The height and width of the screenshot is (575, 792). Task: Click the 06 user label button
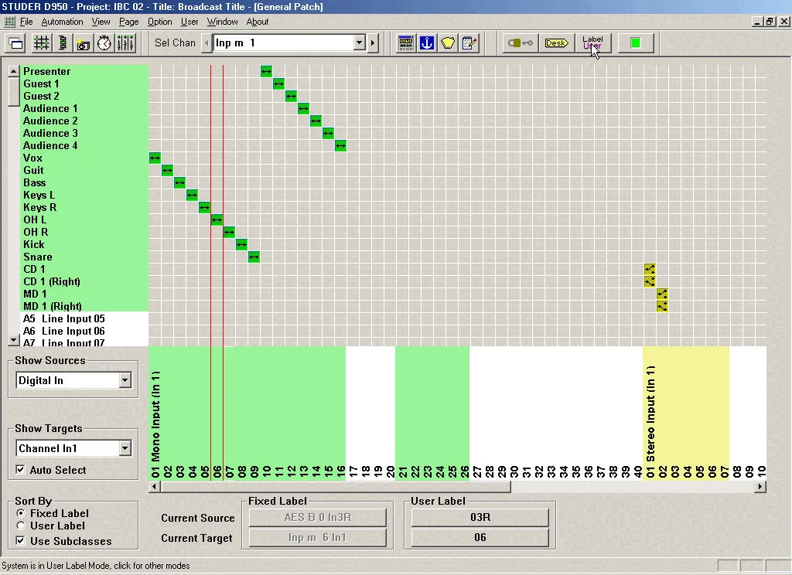coord(480,538)
